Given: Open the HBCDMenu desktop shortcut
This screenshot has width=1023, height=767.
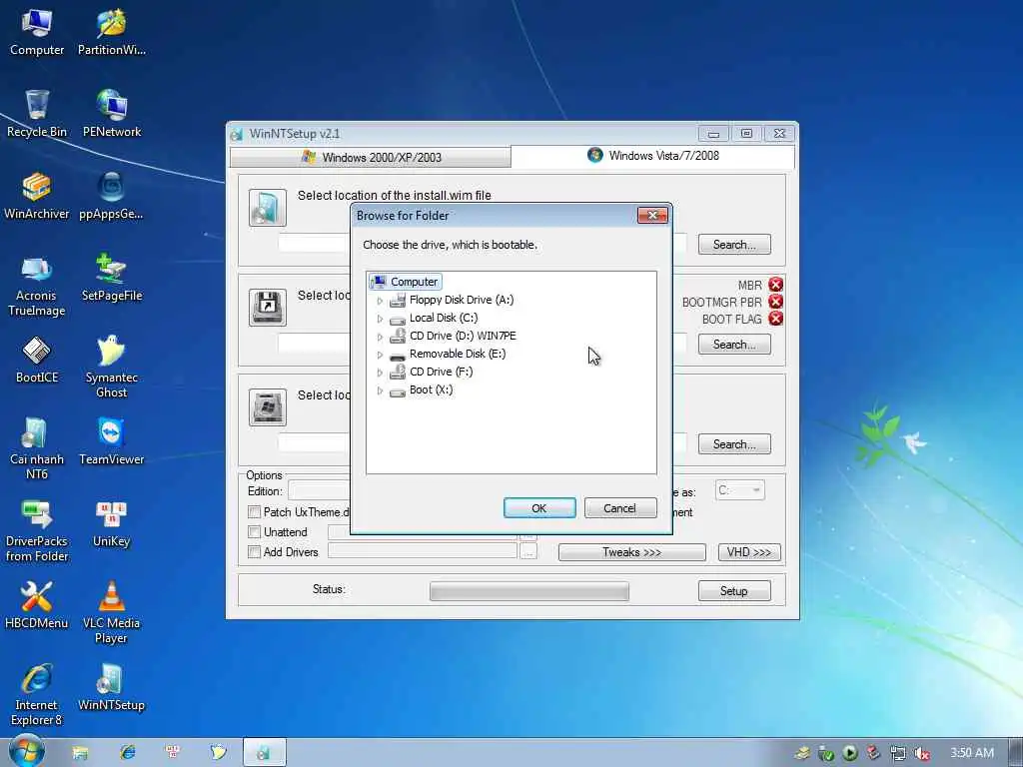Looking at the screenshot, I should [x=37, y=606].
